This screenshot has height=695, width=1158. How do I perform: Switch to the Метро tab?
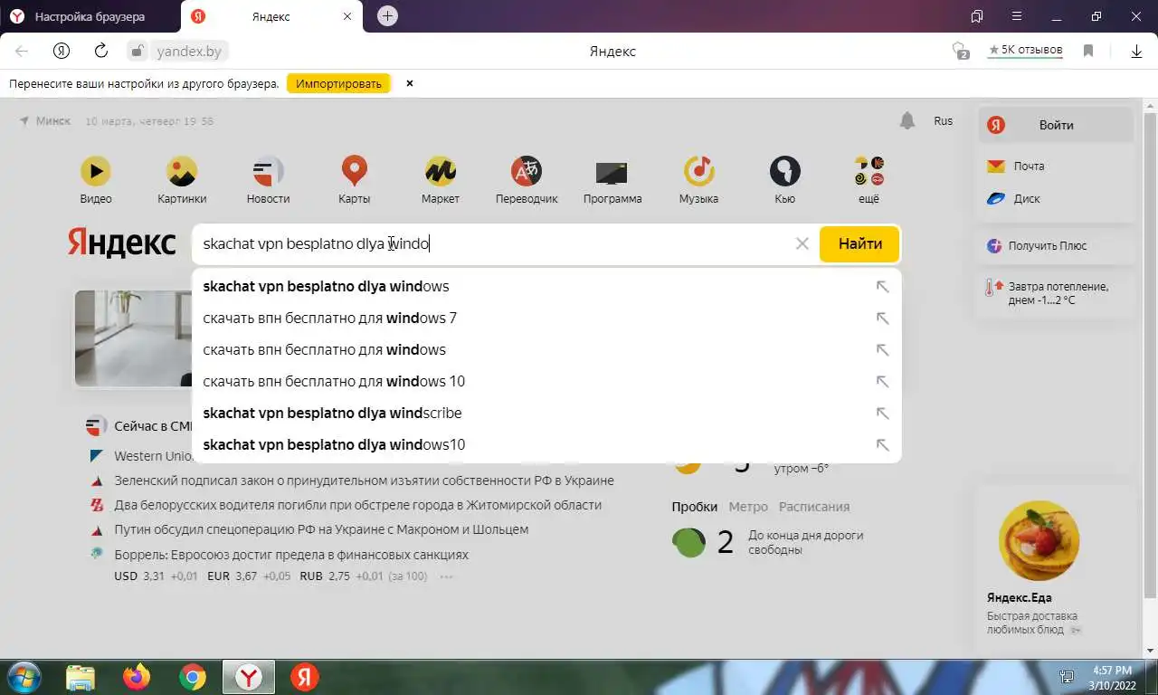pyautogui.click(x=748, y=507)
